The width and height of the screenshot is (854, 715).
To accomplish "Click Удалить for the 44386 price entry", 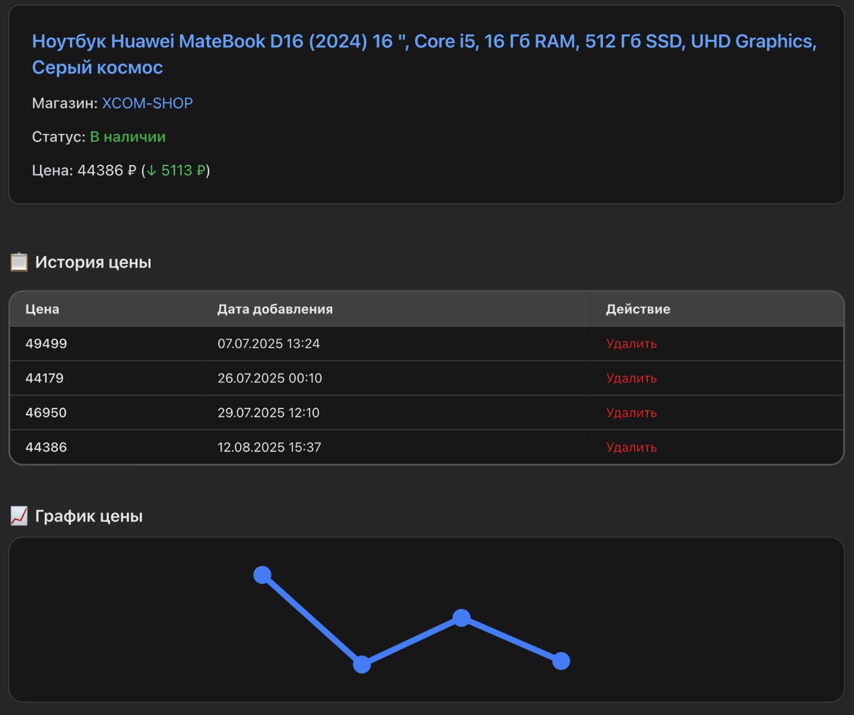I will coord(630,447).
